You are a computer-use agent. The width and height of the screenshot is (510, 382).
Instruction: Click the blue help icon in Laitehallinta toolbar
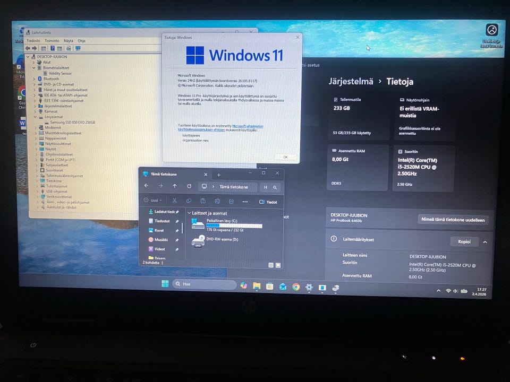coord(53,48)
